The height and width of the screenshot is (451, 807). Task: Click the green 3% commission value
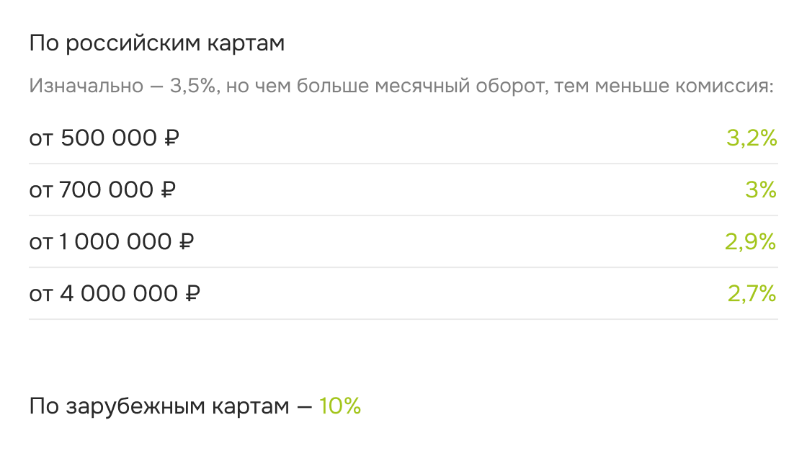[761, 190]
